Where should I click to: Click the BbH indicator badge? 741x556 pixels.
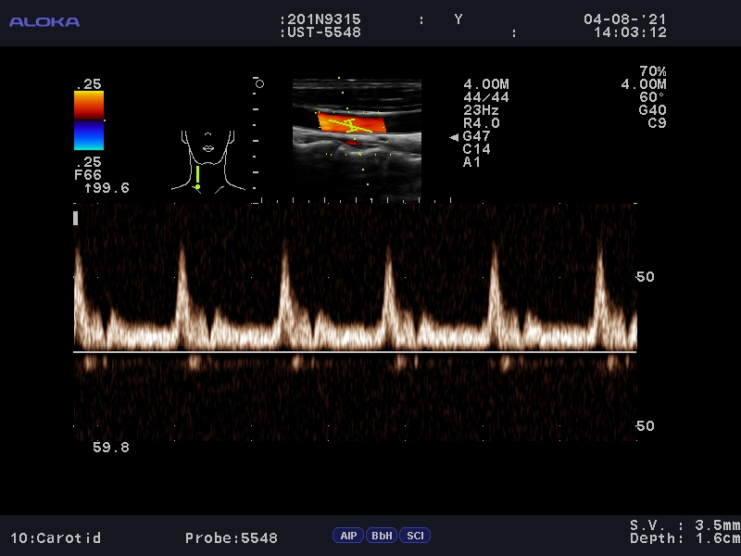pos(382,536)
